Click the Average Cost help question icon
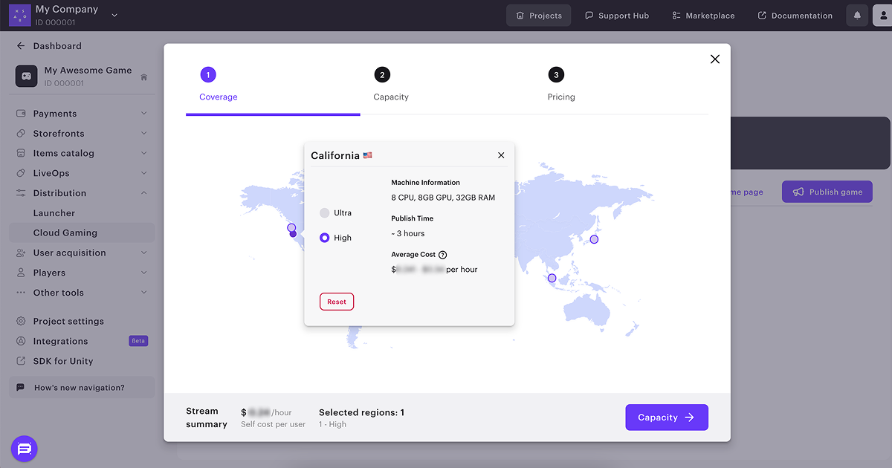Image resolution: width=892 pixels, height=468 pixels. pyautogui.click(x=443, y=255)
